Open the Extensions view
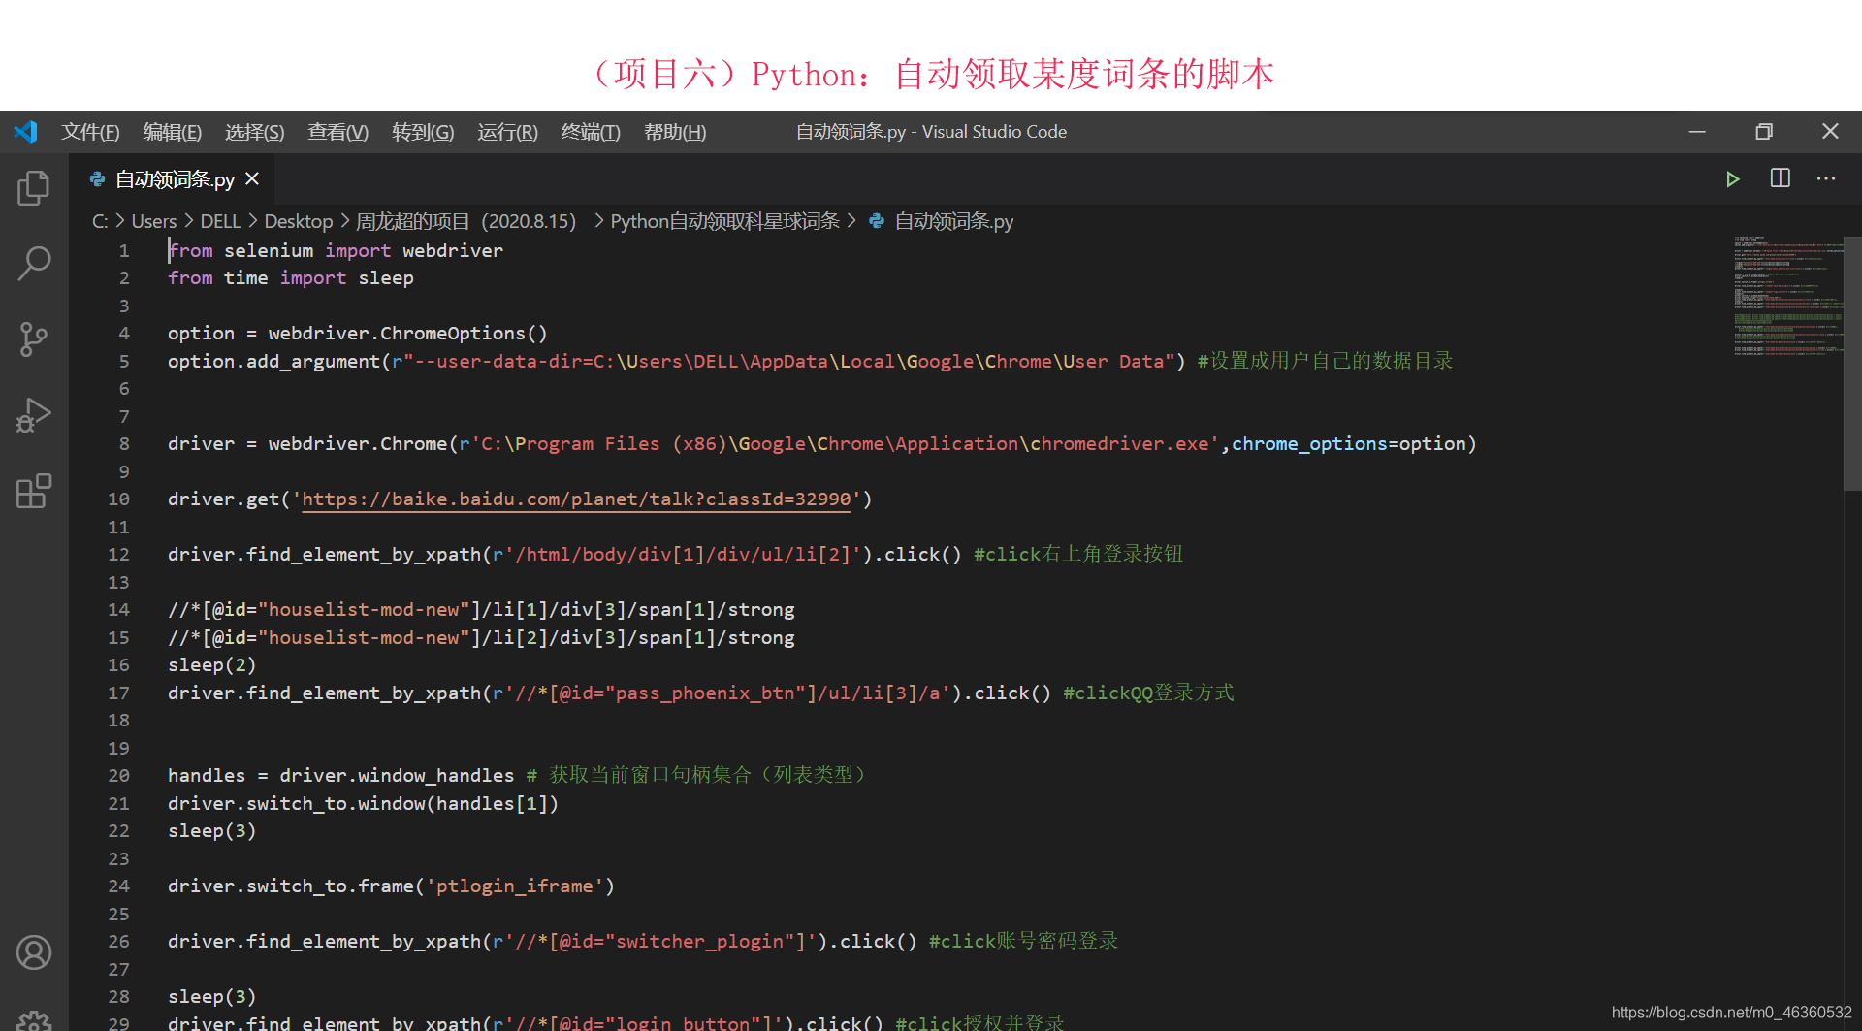 pyautogui.click(x=34, y=491)
